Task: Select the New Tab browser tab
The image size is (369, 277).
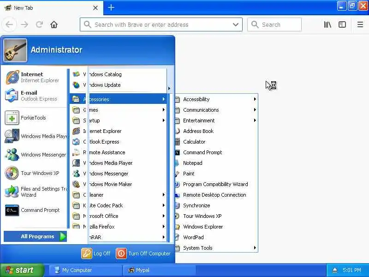Action: pyautogui.click(x=52, y=8)
